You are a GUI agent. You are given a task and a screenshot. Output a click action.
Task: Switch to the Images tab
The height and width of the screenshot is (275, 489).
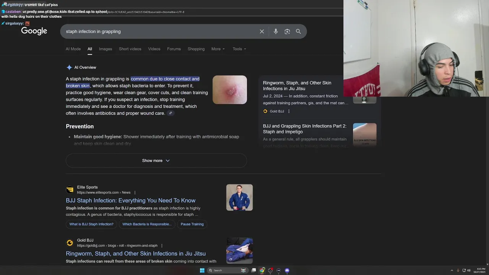coord(105,49)
